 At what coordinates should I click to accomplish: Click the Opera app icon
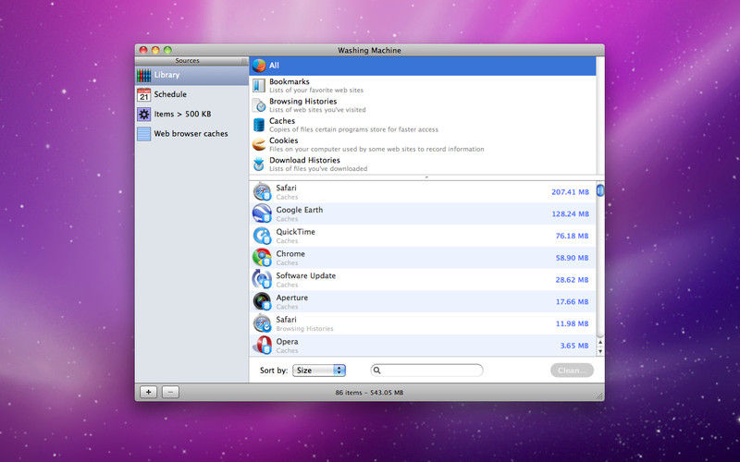tap(262, 345)
